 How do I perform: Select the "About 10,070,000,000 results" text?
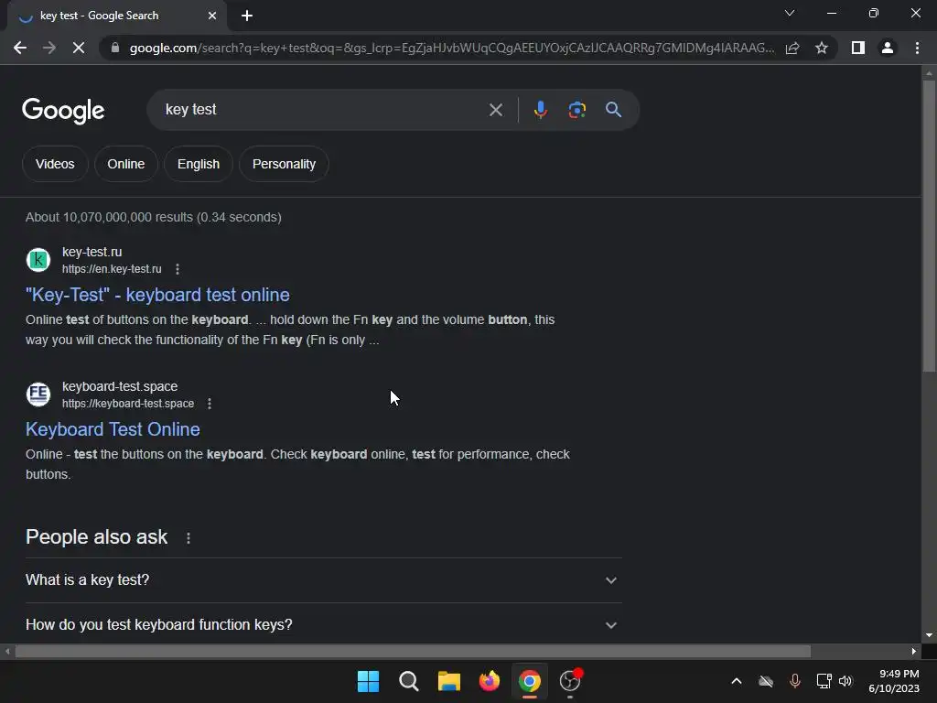click(154, 217)
